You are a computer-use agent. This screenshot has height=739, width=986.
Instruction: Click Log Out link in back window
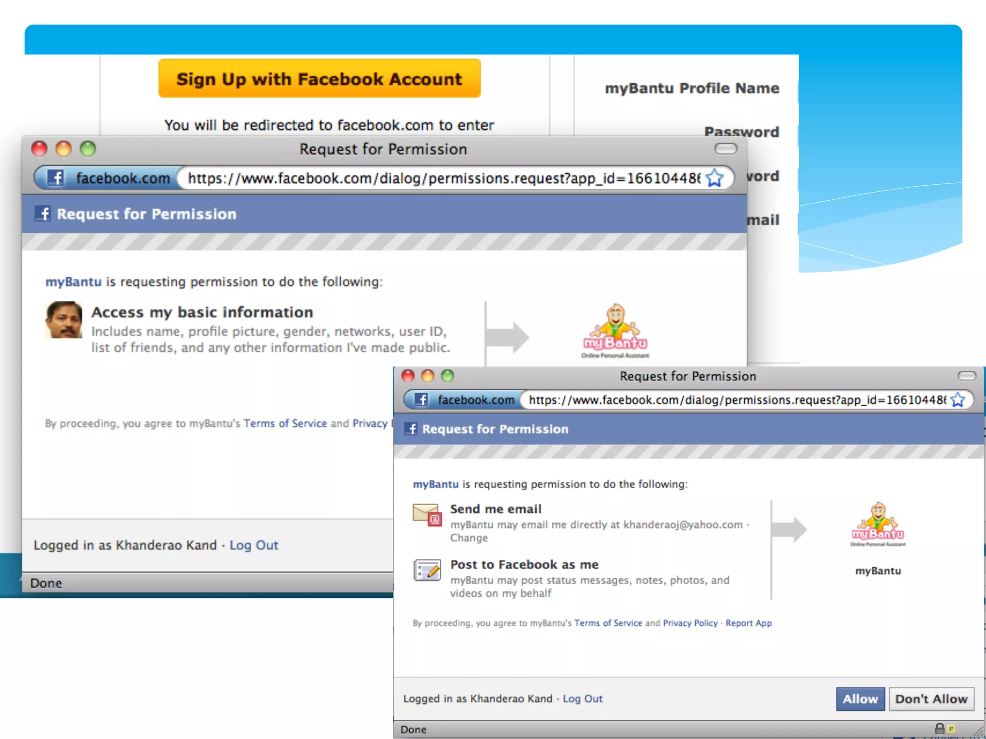254,545
